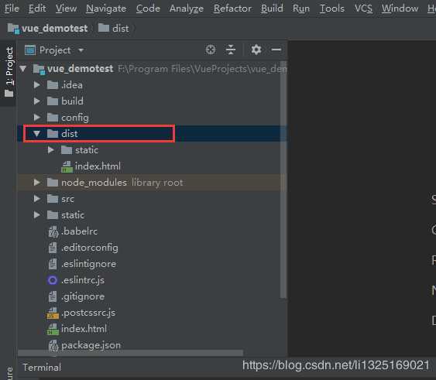Expand the src folder
Screen dimensions: 436x380
(x=36, y=199)
